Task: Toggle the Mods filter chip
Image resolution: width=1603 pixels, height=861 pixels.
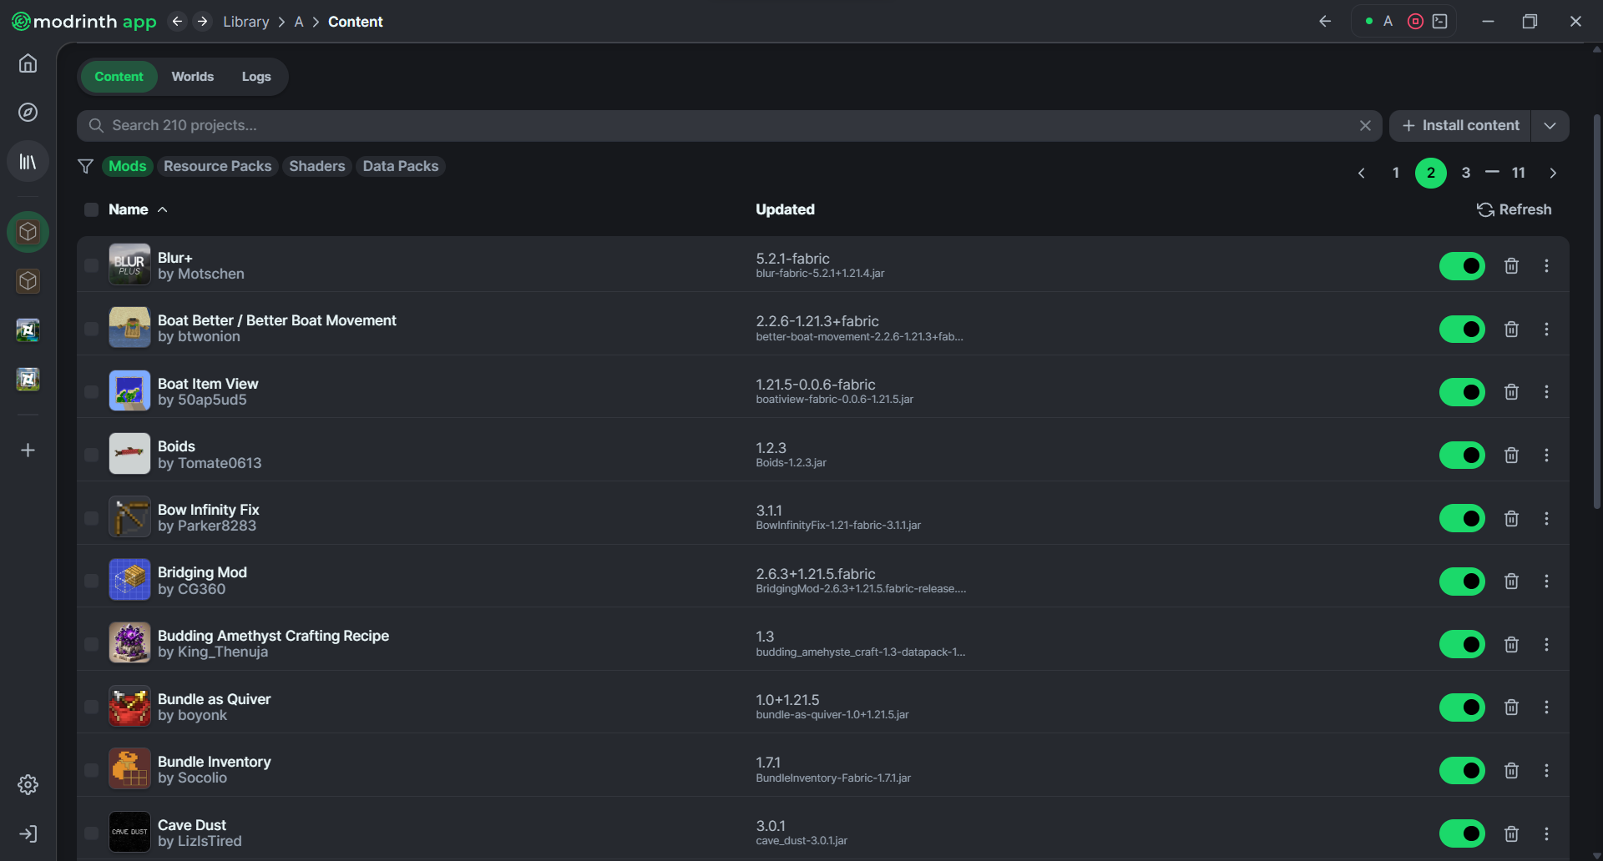Action: [127, 166]
